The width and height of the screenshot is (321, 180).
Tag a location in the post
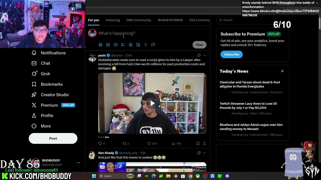pos(146,45)
